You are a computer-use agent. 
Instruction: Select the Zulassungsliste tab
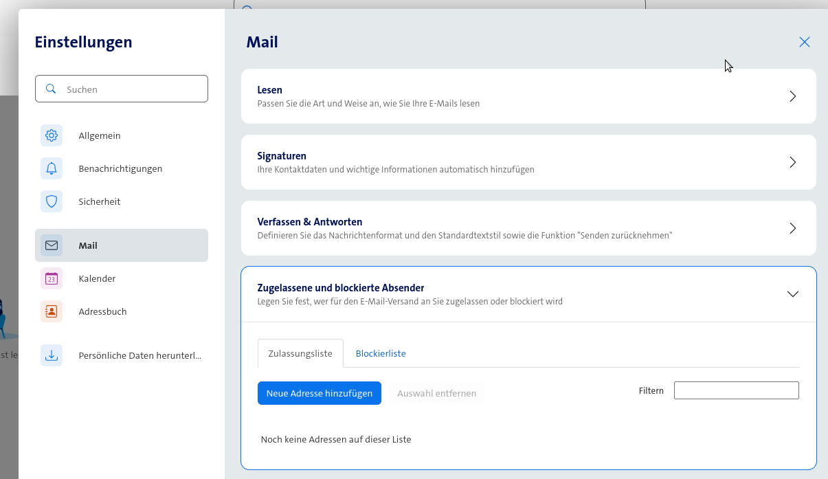point(300,353)
